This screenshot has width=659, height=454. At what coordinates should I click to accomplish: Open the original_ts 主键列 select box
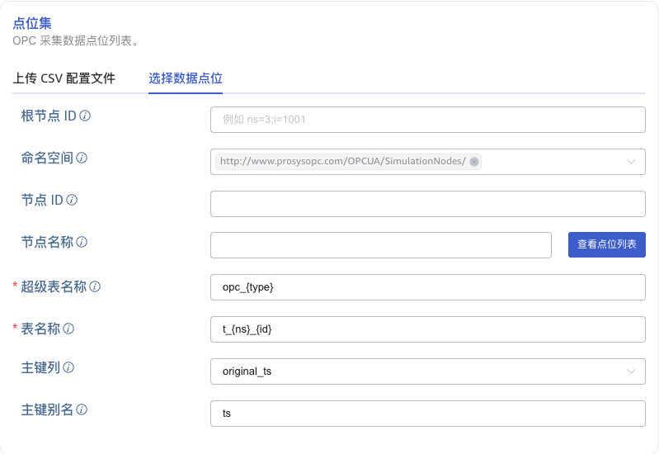point(412,371)
